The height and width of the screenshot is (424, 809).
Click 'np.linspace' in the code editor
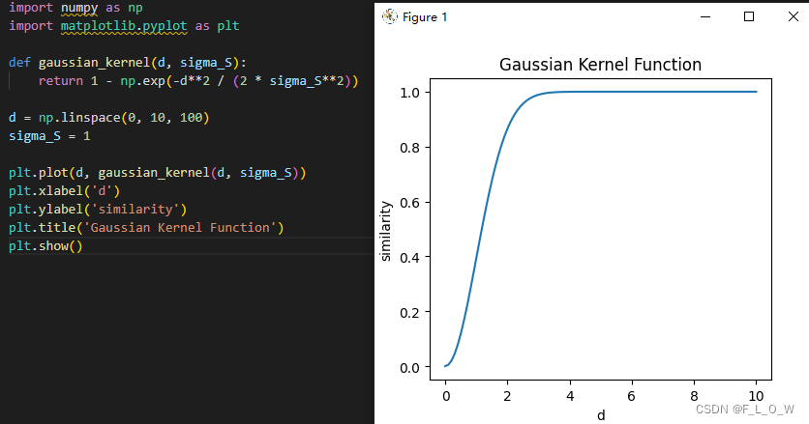(79, 118)
